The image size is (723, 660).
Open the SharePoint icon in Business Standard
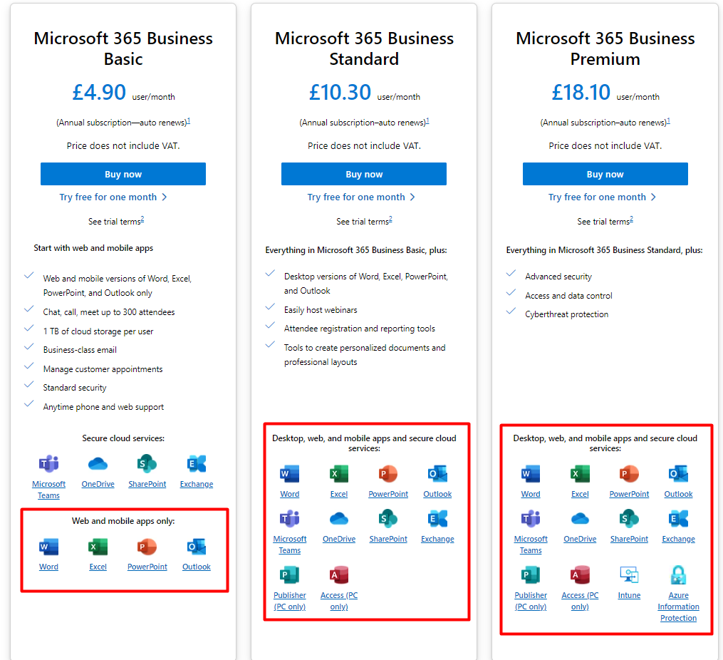[x=388, y=518]
